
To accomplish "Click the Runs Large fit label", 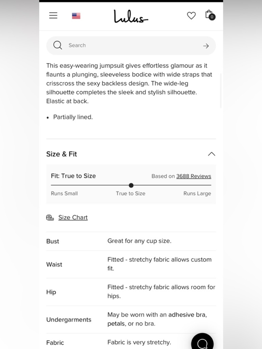I will [197, 193].
